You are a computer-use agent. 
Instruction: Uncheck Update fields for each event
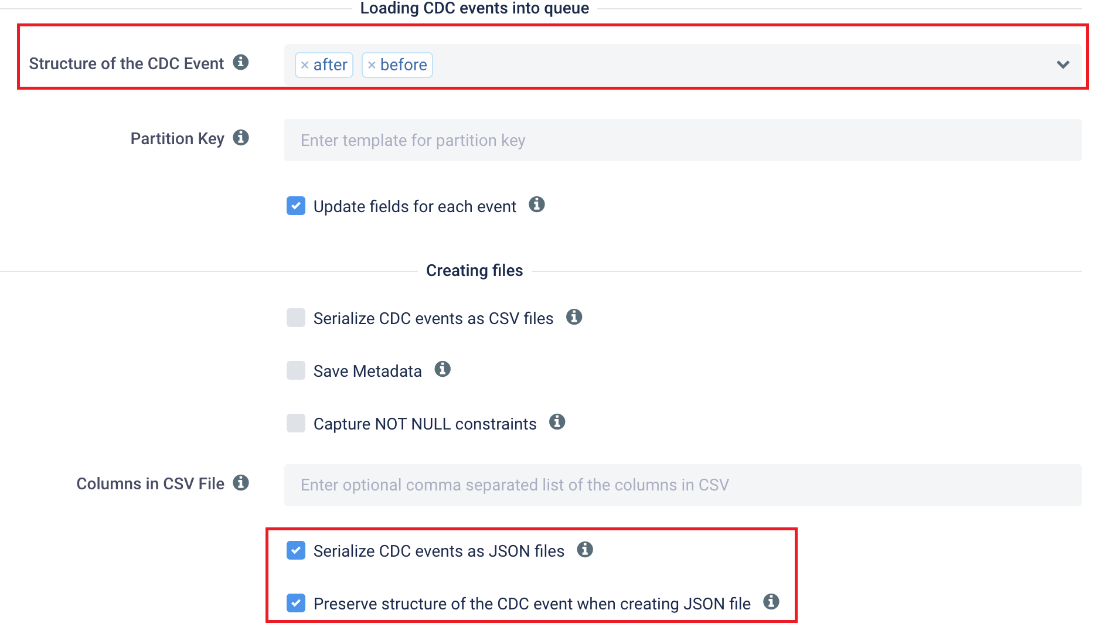(x=296, y=206)
